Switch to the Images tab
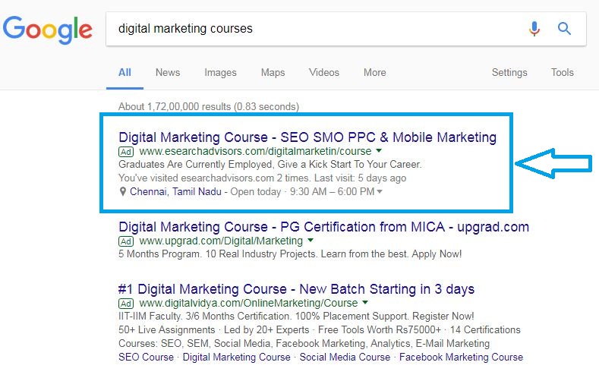This screenshot has height=378, width=599. click(220, 73)
